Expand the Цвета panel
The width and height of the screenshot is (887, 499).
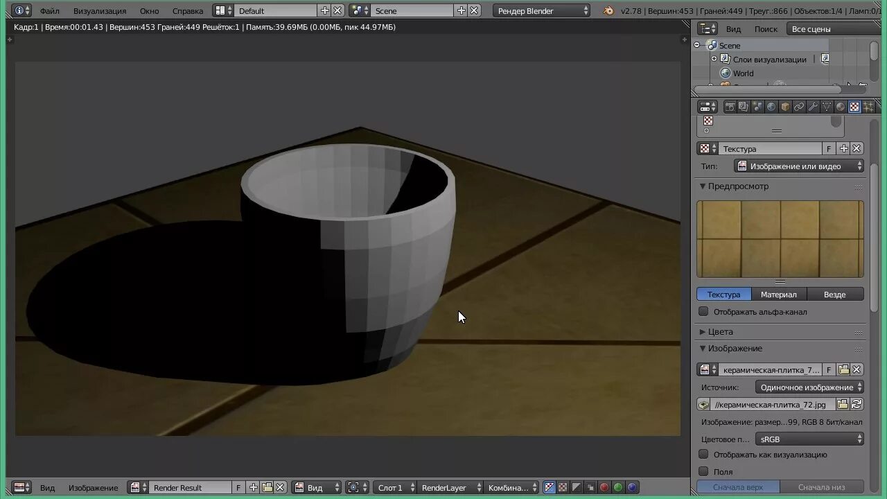720,332
